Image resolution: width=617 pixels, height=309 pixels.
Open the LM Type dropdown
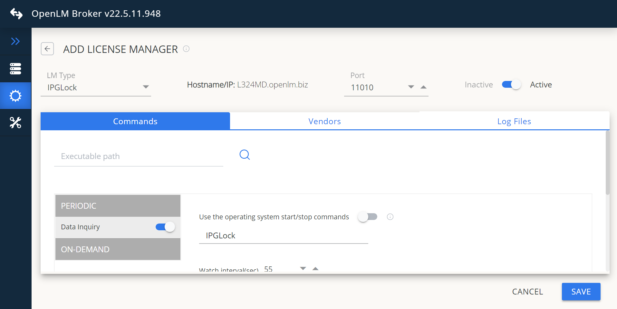point(146,86)
